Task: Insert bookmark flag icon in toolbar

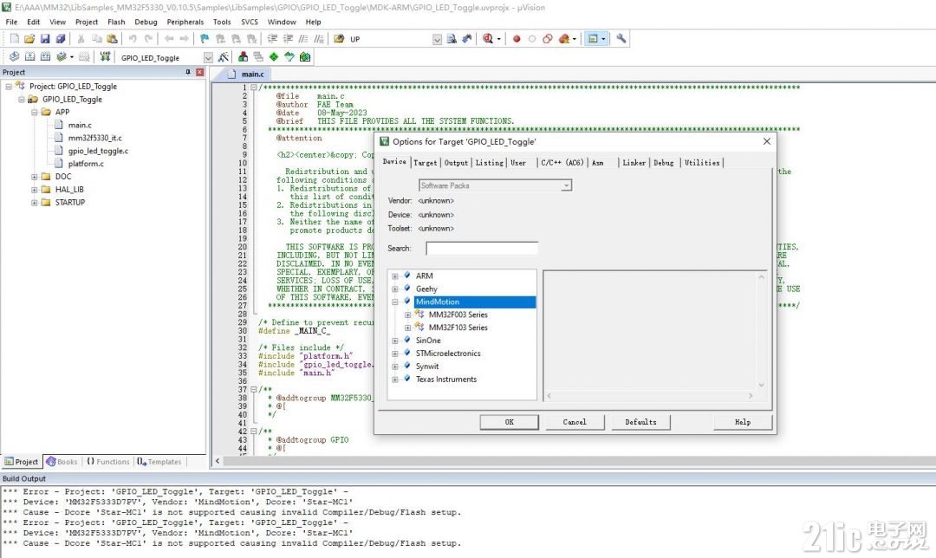Action: click(205, 39)
